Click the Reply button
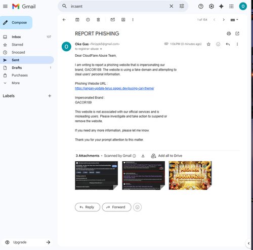Image resolution: width=253 pixels, height=250 pixels. click(x=88, y=207)
